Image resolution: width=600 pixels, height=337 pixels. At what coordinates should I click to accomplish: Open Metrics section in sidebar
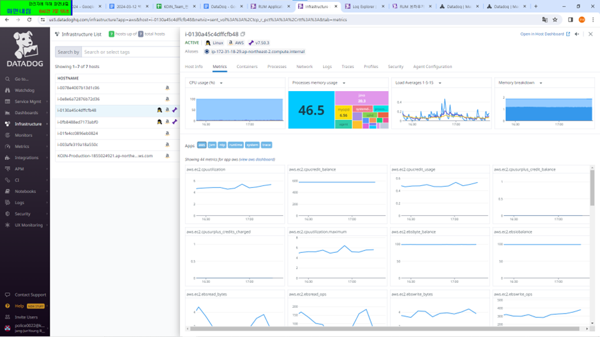coord(22,147)
